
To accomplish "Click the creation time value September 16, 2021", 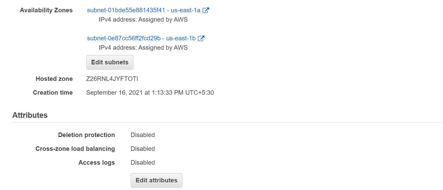I will [x=150, y=93].
